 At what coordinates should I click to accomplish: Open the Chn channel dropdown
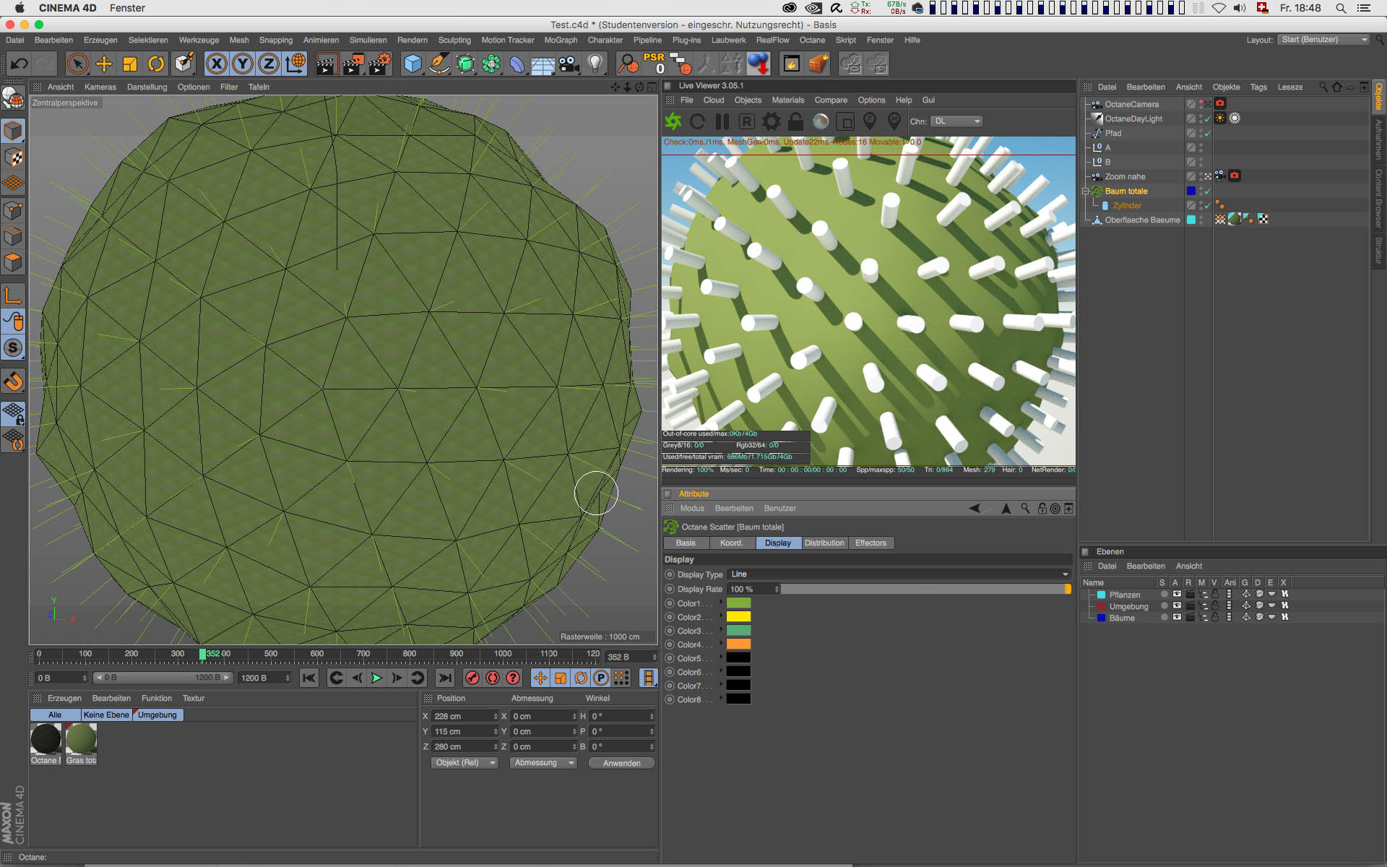(956, 121)
